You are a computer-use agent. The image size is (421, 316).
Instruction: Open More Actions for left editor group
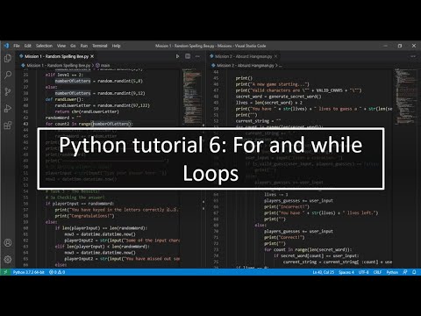coord(198,56)
